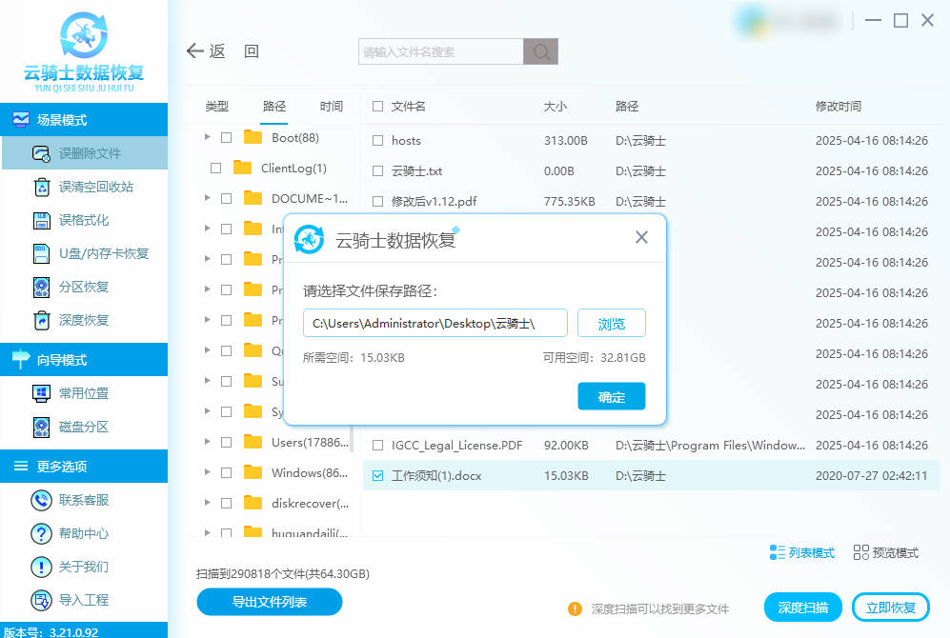The height and width of the screenshot is (638, 950).
Task: Click the dialog's 云骑士 logo icon
Action: [x=309, y=239]
